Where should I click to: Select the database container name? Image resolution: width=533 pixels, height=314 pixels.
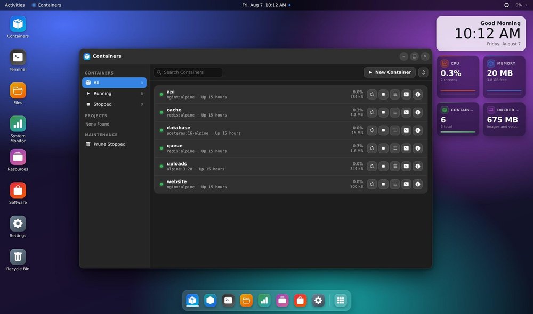coord(179,128)
